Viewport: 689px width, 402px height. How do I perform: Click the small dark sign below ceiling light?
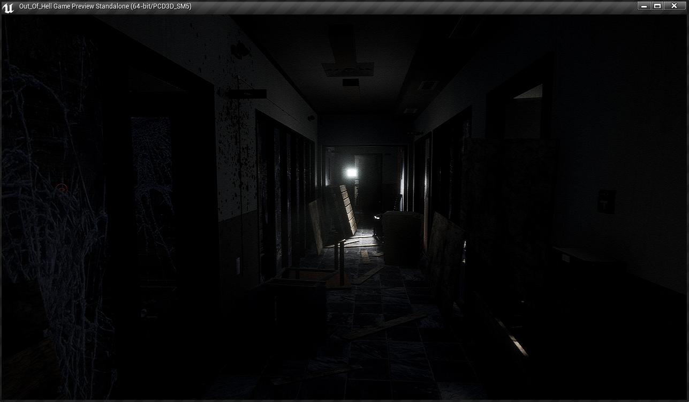pyautogui.click(x=351, y=82)
